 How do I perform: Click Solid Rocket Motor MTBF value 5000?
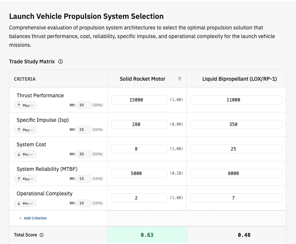point(139,173)
